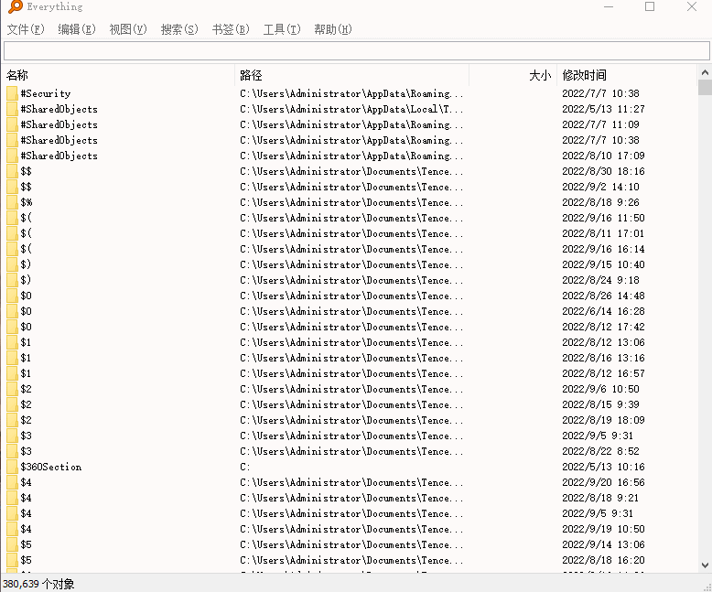This screenshot has width=712, height=592.
Task: Open the 书签(B) menu
Action: tap(231, 29)
